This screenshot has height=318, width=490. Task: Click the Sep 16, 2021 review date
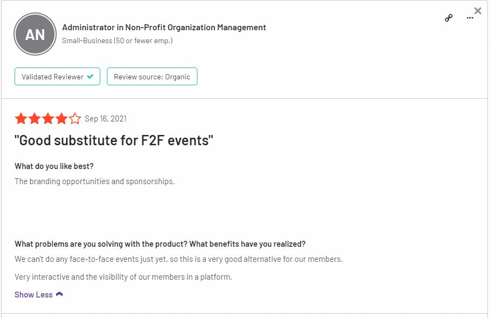pyautogui.click(x=106, y=119)
